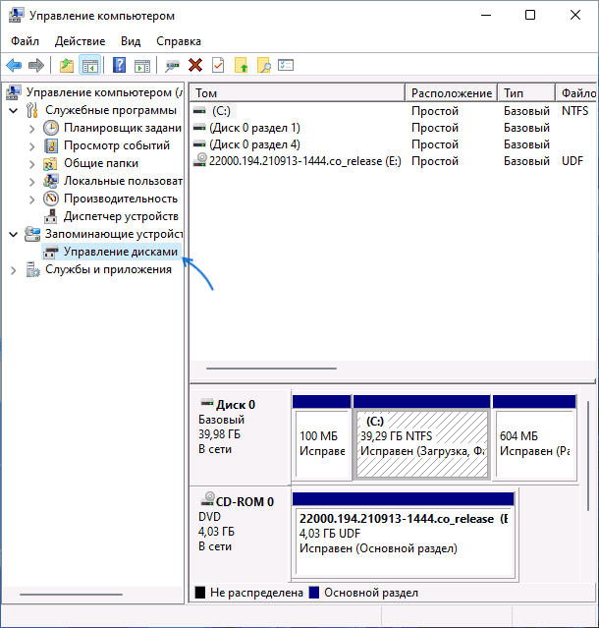Click the CD-ROM 0 disc icon
Image resolution: width=599 pixels, height=628 pixels.
208,499
